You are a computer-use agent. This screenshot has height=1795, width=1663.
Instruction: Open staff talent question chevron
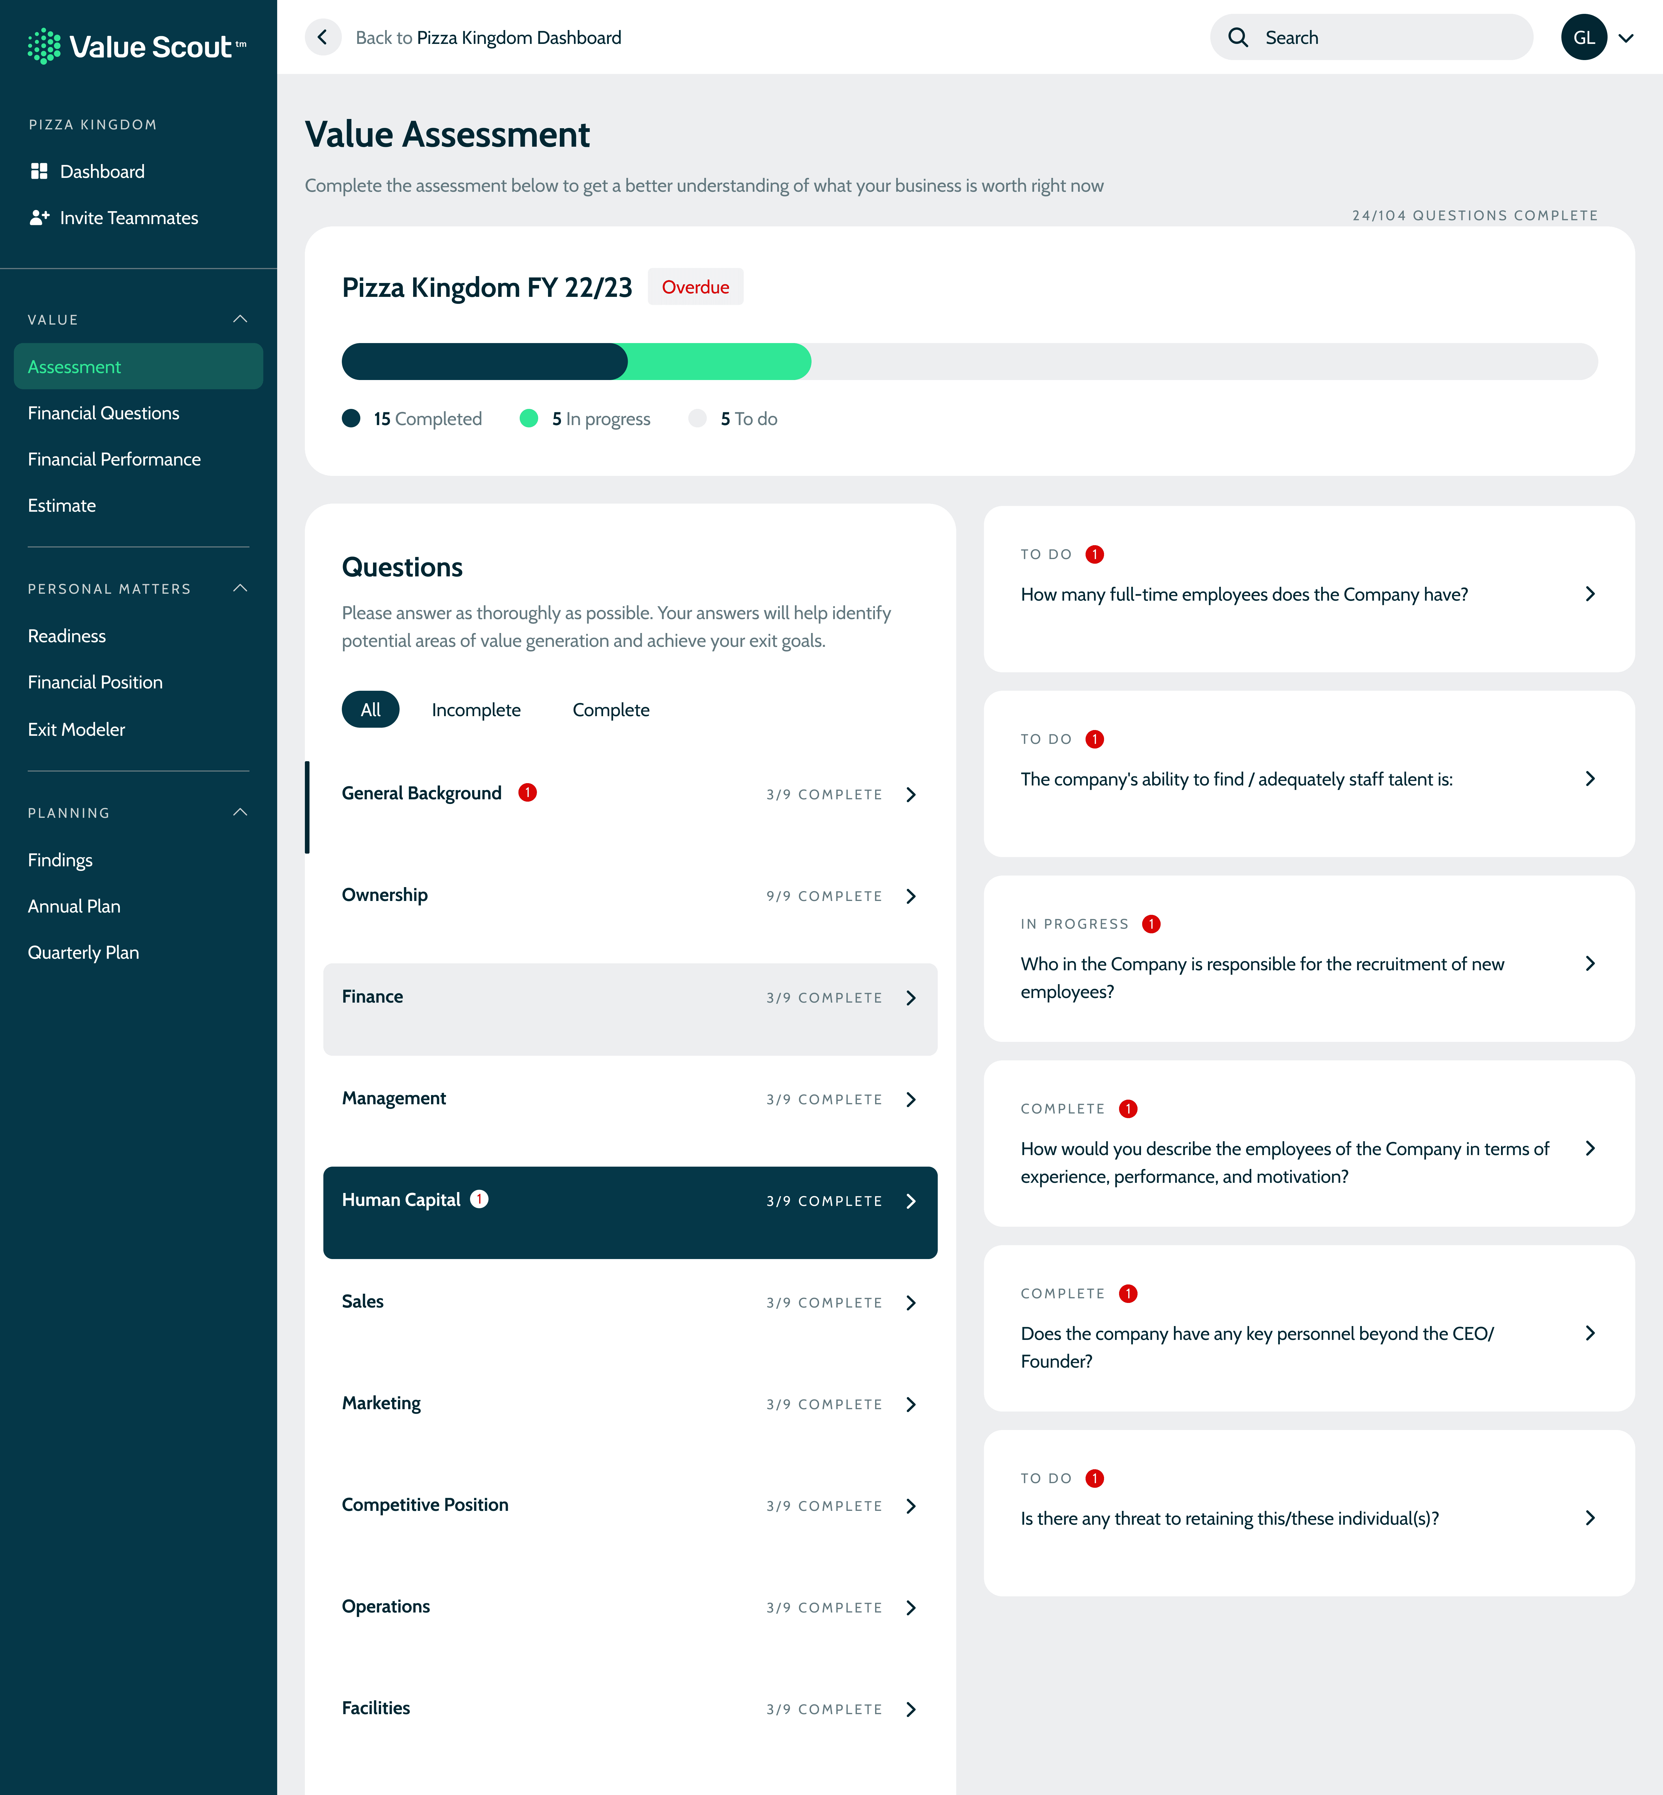[1590, 779]
